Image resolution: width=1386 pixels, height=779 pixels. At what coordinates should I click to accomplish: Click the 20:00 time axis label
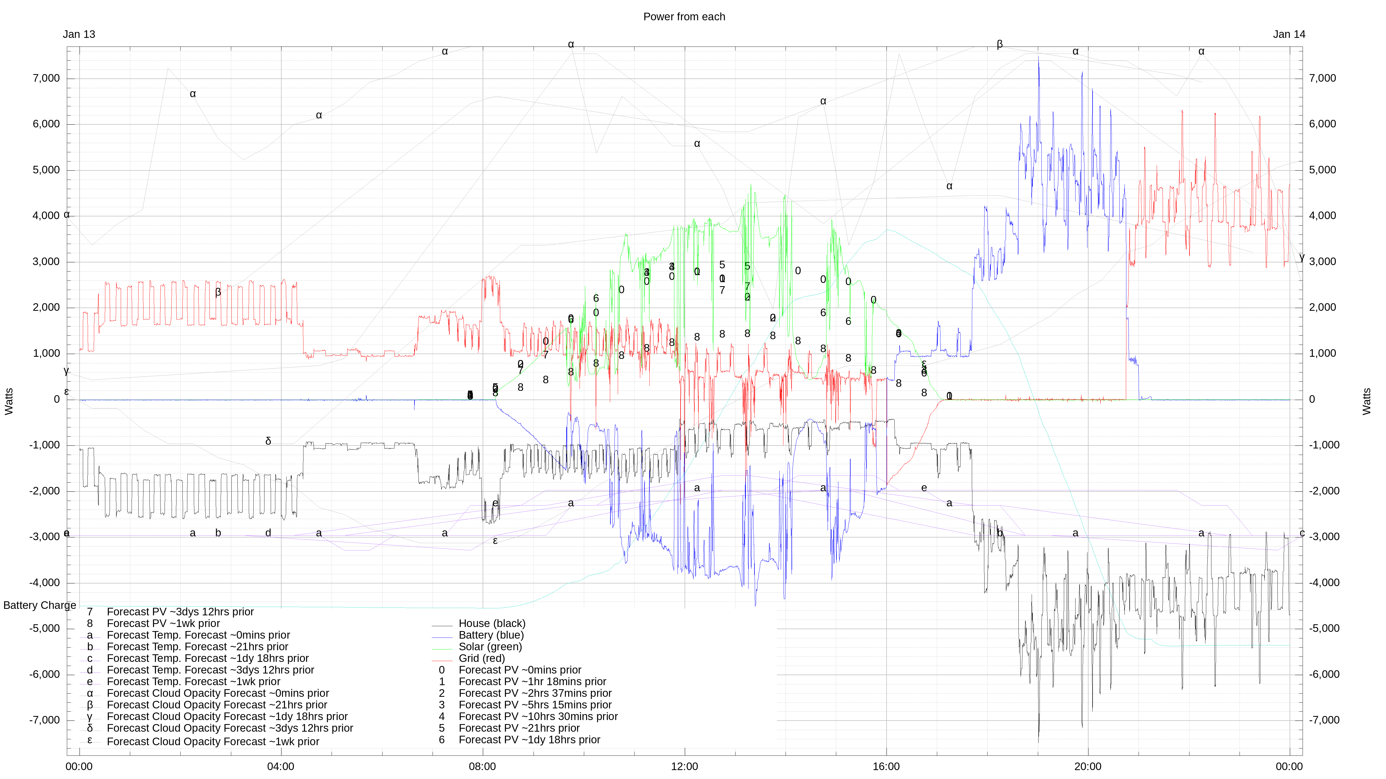point(1088,767)
